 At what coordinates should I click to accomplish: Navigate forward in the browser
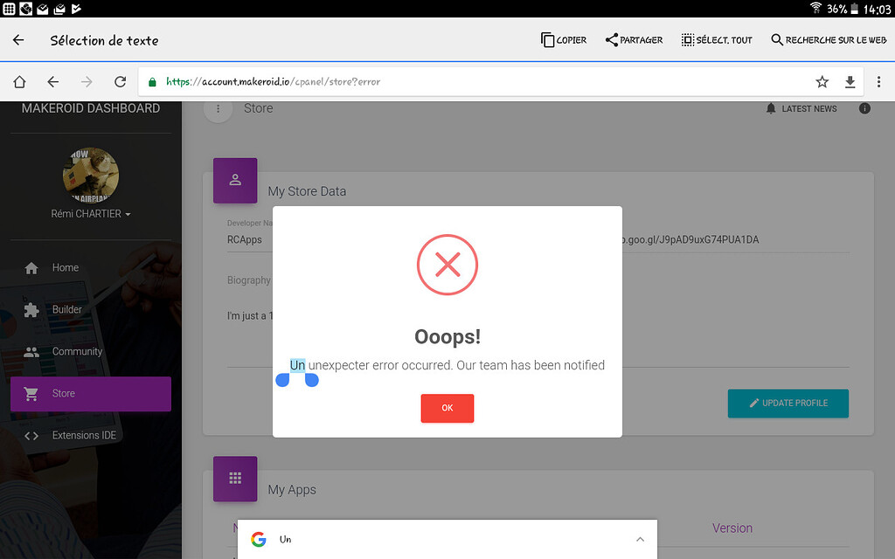(x=87, y=81)
